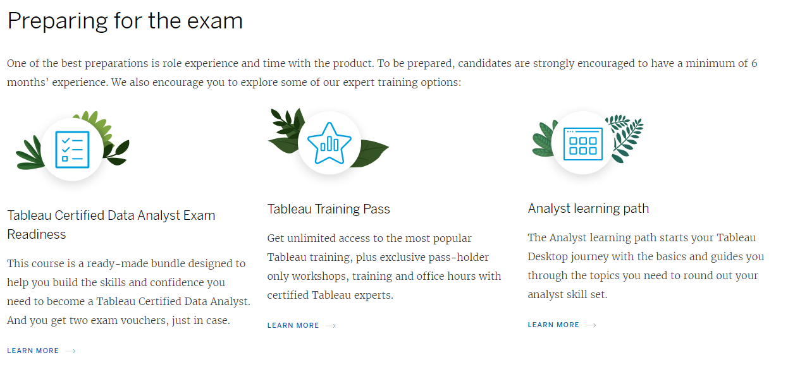Select the Analyst learning path title
788x372 pixels.
coord(588,208)
